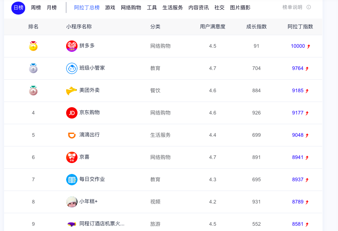Open the 社交 category tab
This screenshot has width=338, height=231.
[220, 8]
